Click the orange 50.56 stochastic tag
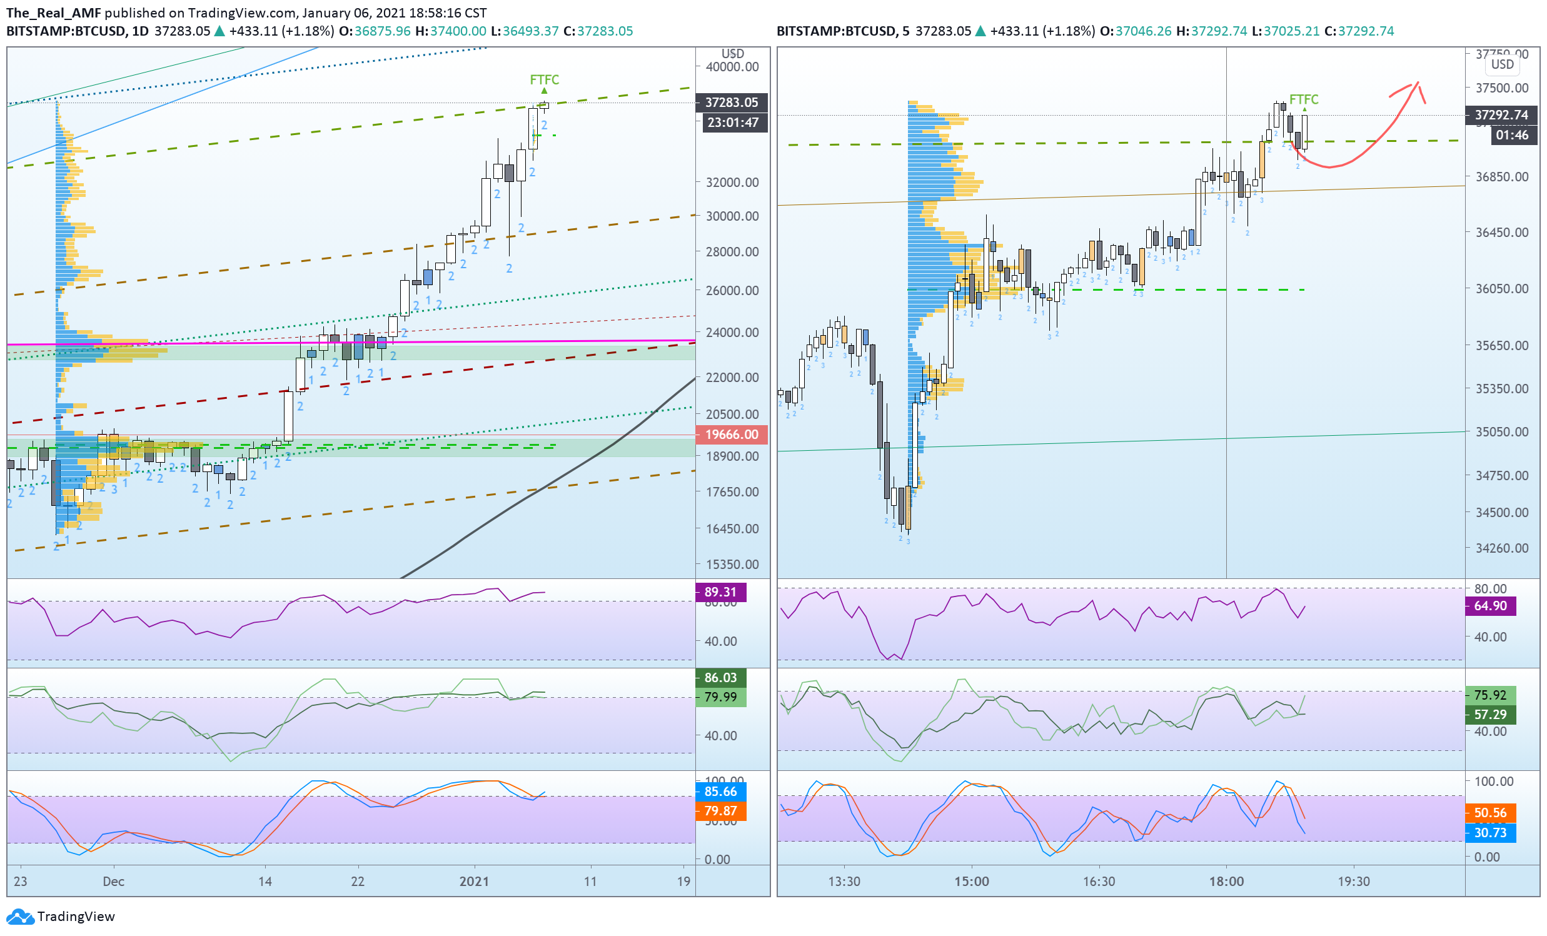 click(x=1490, y=813)
